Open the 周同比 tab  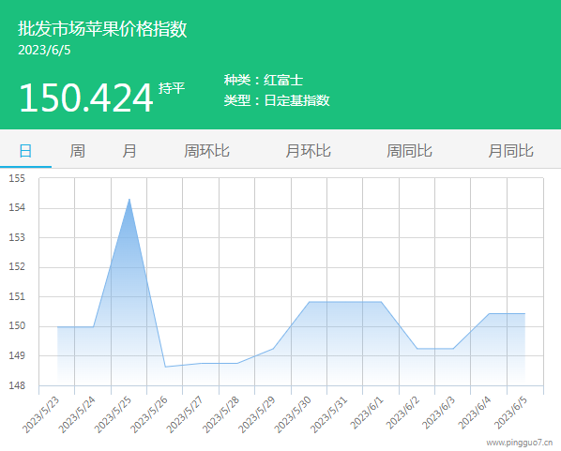tap(409, 151)
